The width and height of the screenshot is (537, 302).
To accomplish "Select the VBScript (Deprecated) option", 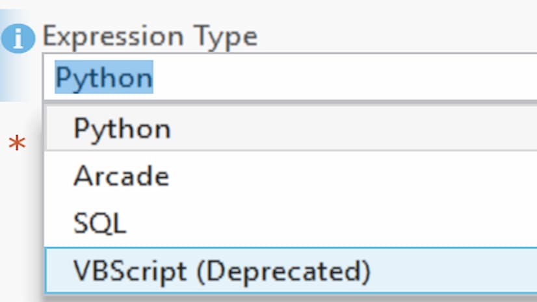I will click(x=221, y=270).
